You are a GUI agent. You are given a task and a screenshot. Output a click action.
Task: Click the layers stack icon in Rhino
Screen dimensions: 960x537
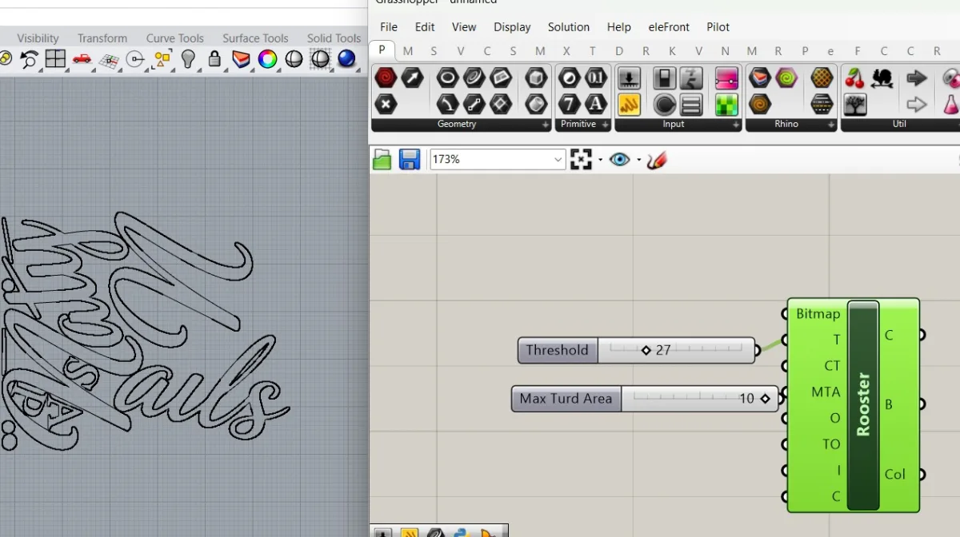point(241,59)
